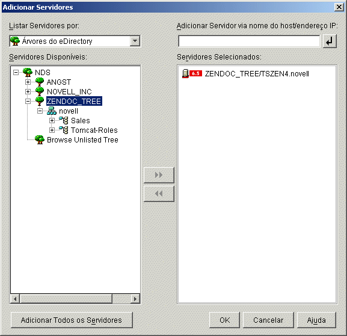Viewport: 347px width, 336px height.
Task: Click the horizontal scrollbar left arrow
Action: pos(15,299)
